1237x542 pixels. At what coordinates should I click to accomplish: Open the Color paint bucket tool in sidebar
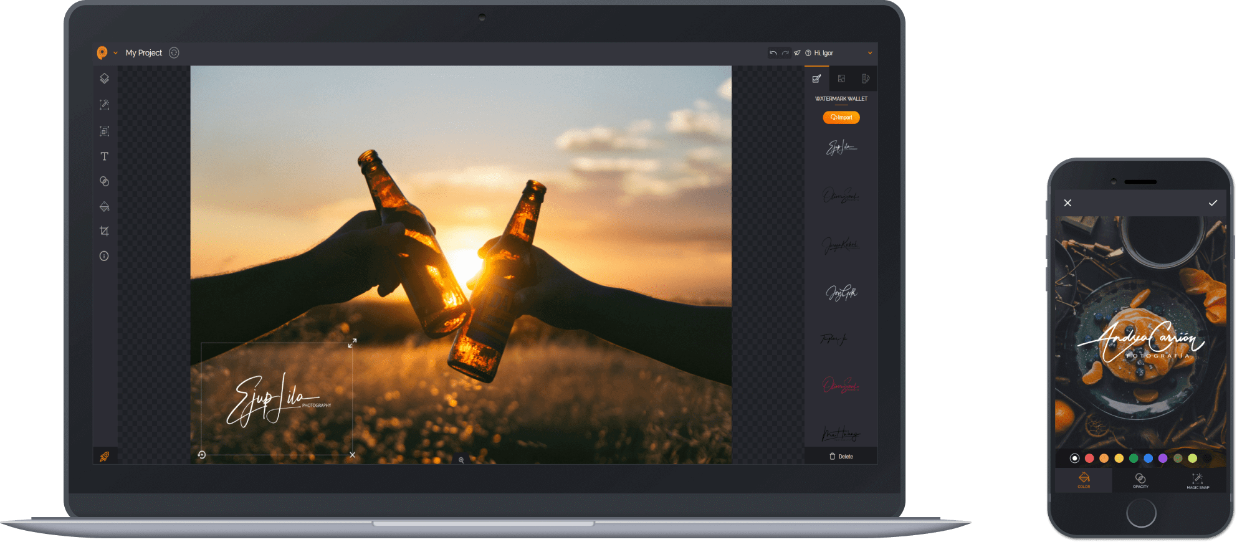tap(104, 206)
